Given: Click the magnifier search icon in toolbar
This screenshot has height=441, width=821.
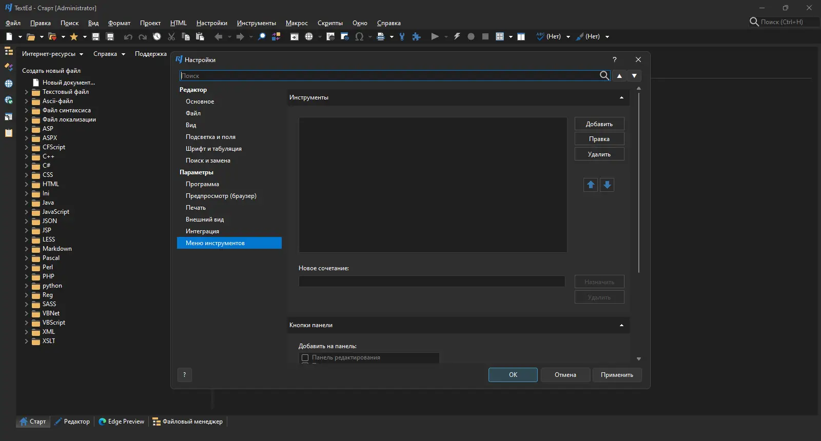Looking at the screenshot, I should [x=262, y=36].
